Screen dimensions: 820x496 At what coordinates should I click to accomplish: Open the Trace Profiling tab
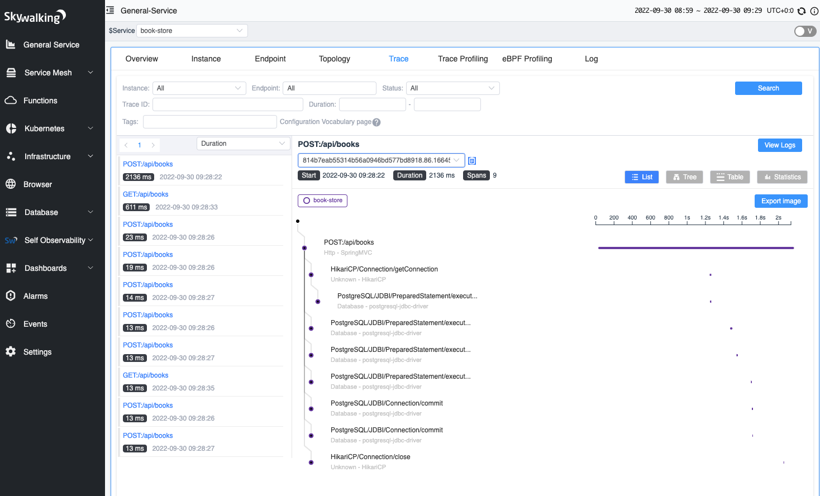pos(463,59)
